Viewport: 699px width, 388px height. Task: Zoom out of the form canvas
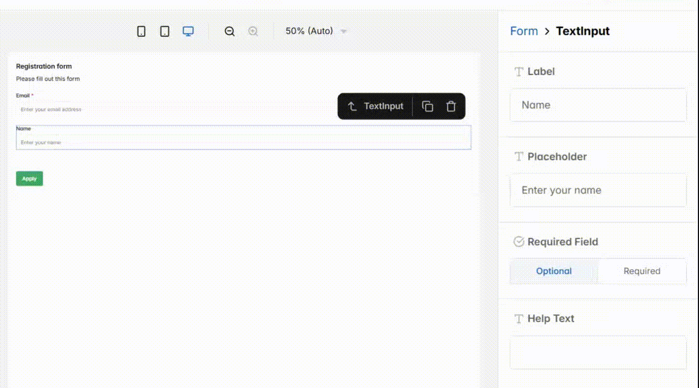pyautogui.click(x=229, y=31)
